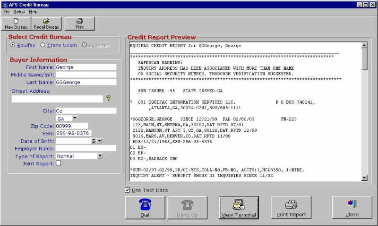Tick the Joint Report checkbox
Viewport: 378px width, 226px height.
click(x=58, y=163)
